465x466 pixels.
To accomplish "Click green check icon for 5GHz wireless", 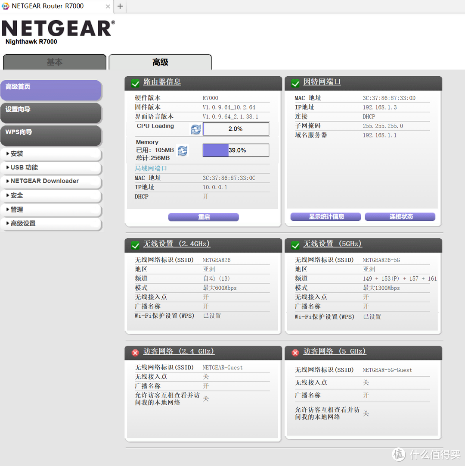I will click(295, 245).
